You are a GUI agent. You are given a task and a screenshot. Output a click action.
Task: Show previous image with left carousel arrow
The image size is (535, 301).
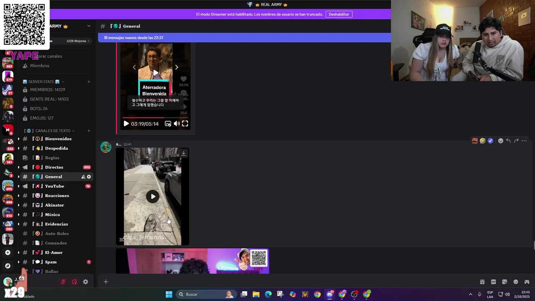(x=134, y=67)
